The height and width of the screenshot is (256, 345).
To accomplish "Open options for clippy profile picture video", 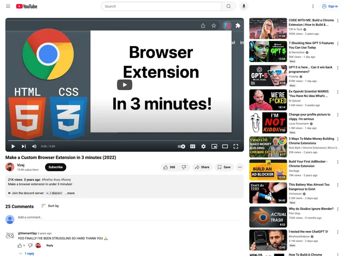I will pos(338,114).
